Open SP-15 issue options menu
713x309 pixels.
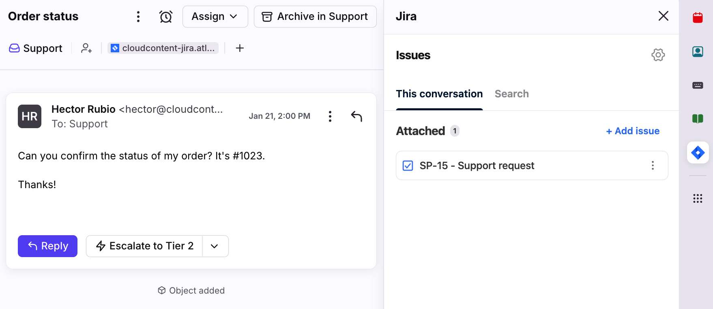[653, 165]
